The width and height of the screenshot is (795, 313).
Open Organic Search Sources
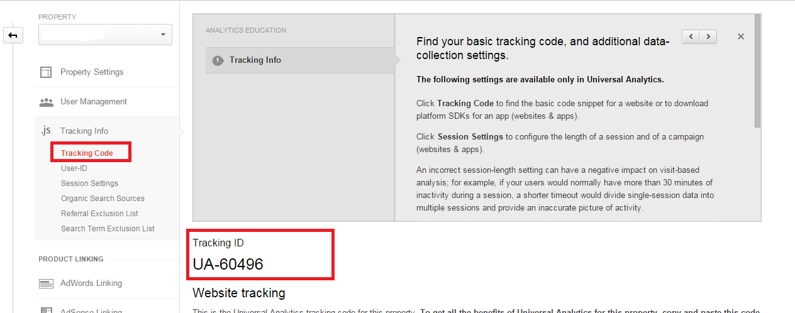[x=103, y=199]
